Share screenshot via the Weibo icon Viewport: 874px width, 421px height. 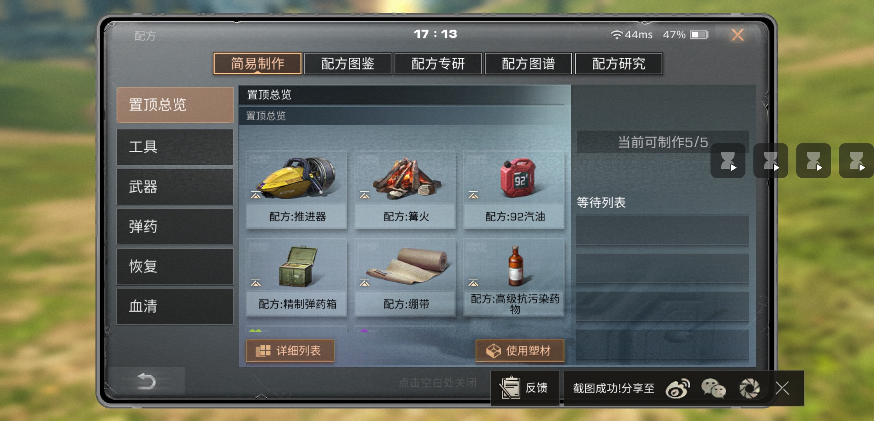tap(678, 388)
